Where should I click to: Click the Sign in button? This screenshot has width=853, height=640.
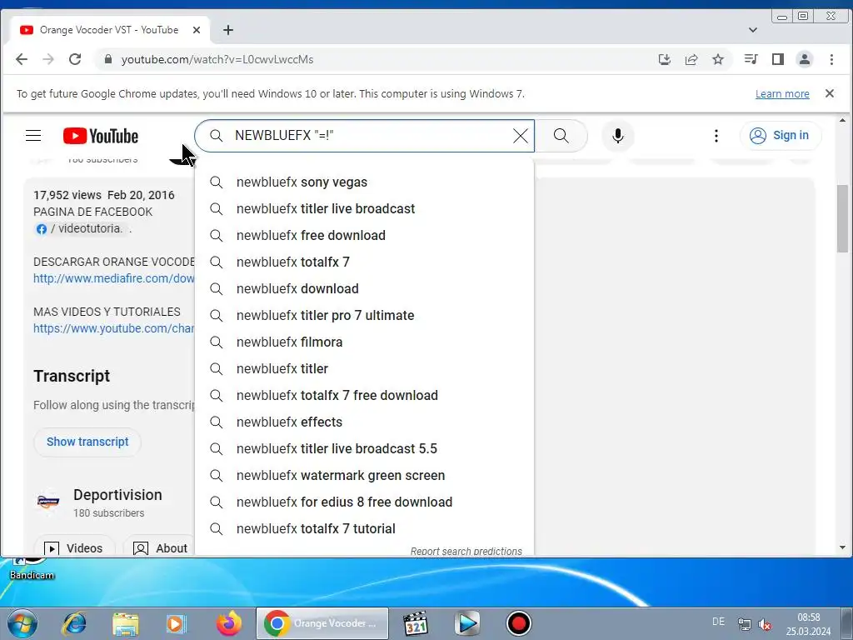pos(780,136)
